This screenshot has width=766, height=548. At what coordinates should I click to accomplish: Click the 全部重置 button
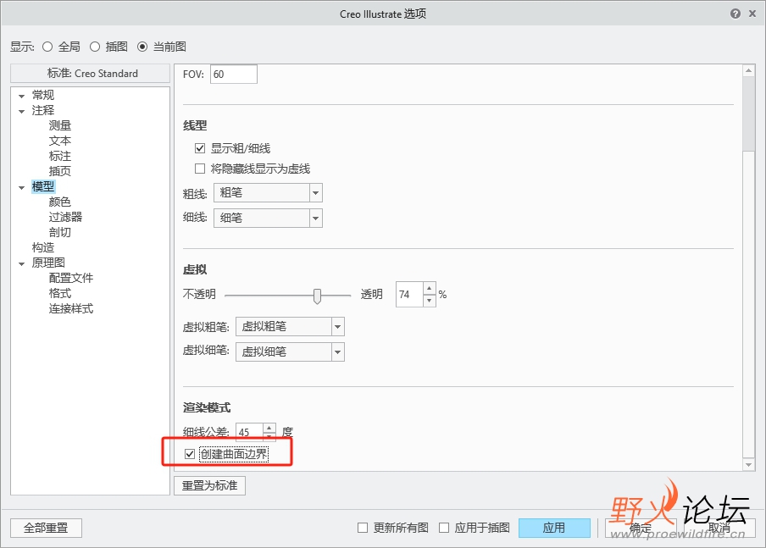46,528
